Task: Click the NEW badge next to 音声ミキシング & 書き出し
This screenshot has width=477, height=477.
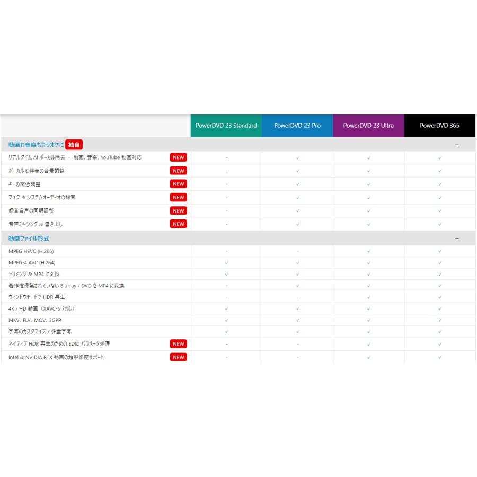Action: coord(178,224)
